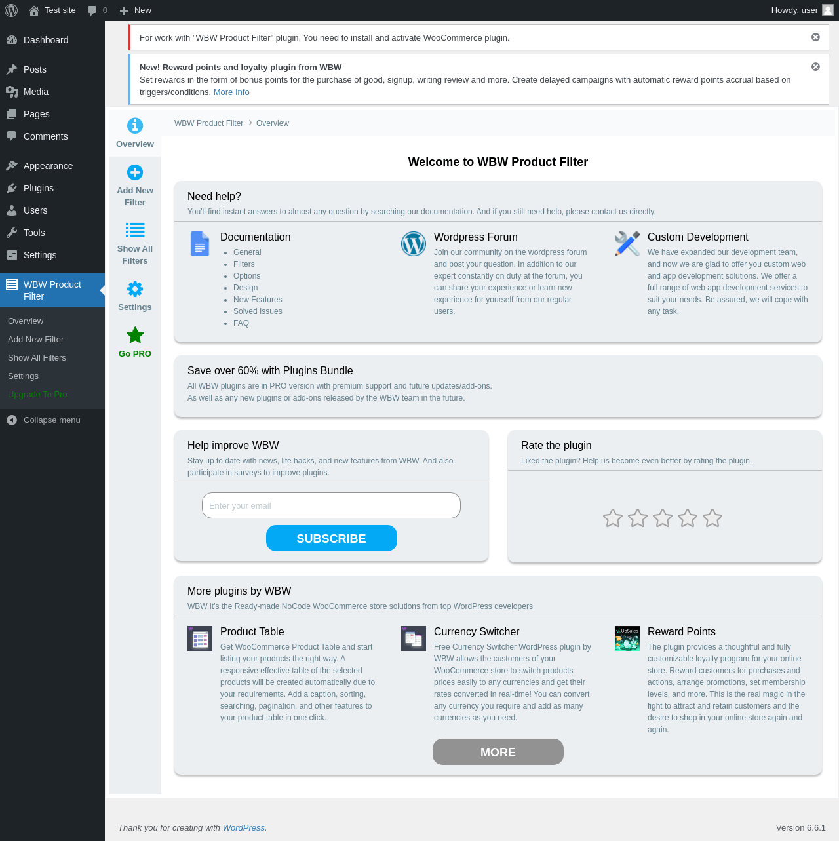Open the General documentation link

coord(247,252)
